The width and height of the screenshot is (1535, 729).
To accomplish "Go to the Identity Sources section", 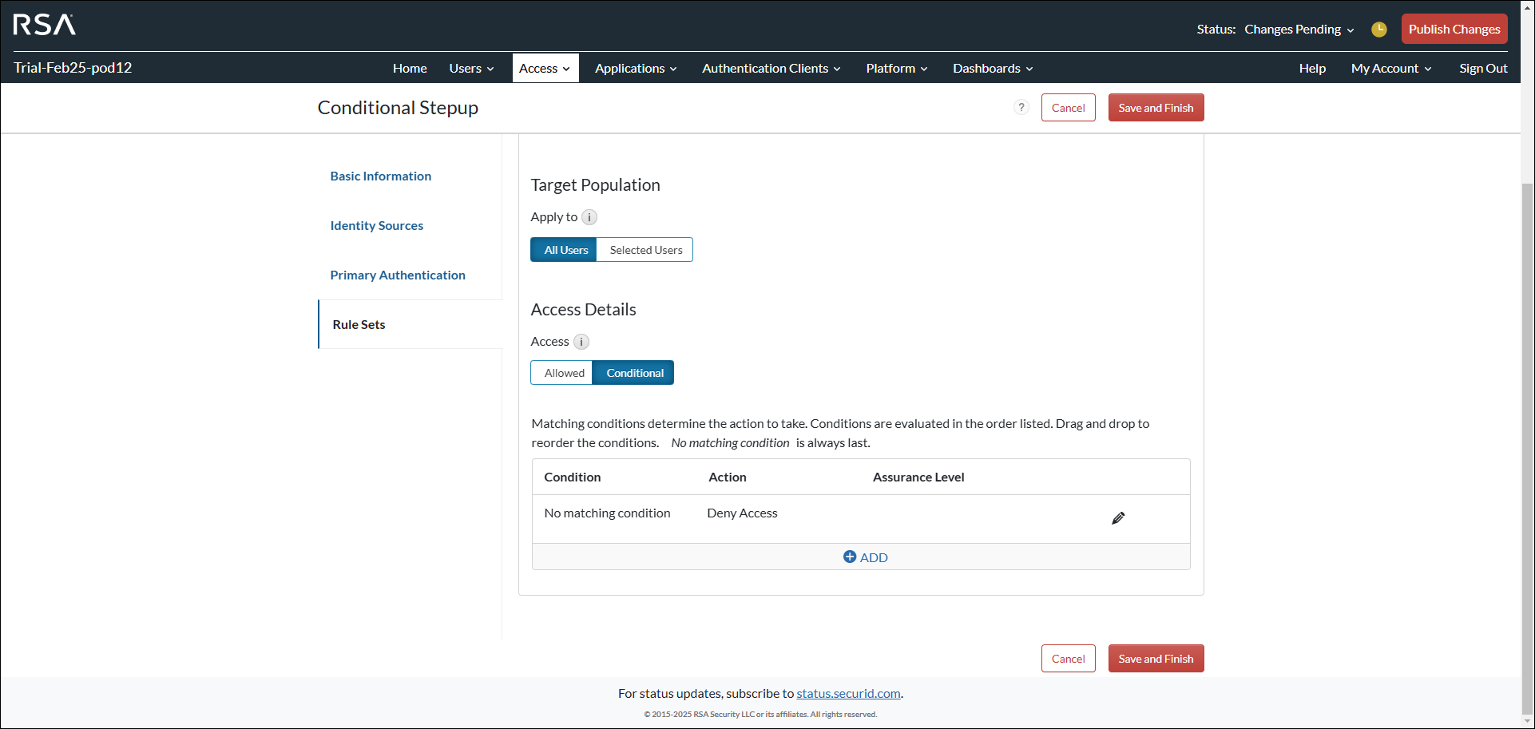I will coord(376,225).
